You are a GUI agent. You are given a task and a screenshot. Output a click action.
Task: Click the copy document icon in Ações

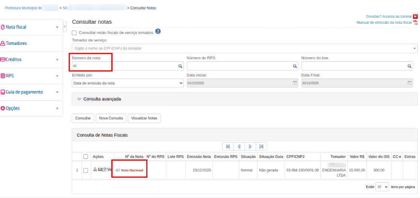click(104, 170)
